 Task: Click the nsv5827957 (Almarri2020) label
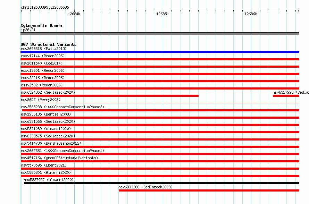49,180
